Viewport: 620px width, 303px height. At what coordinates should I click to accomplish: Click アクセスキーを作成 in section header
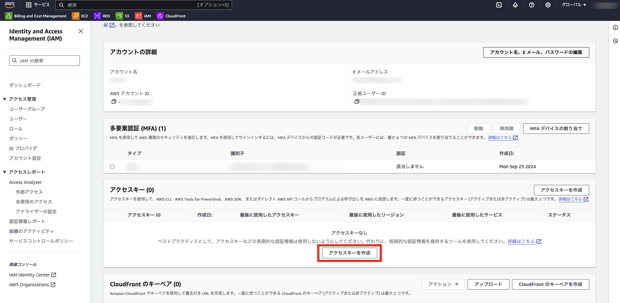pyautogui.click(x=561, y=190)
